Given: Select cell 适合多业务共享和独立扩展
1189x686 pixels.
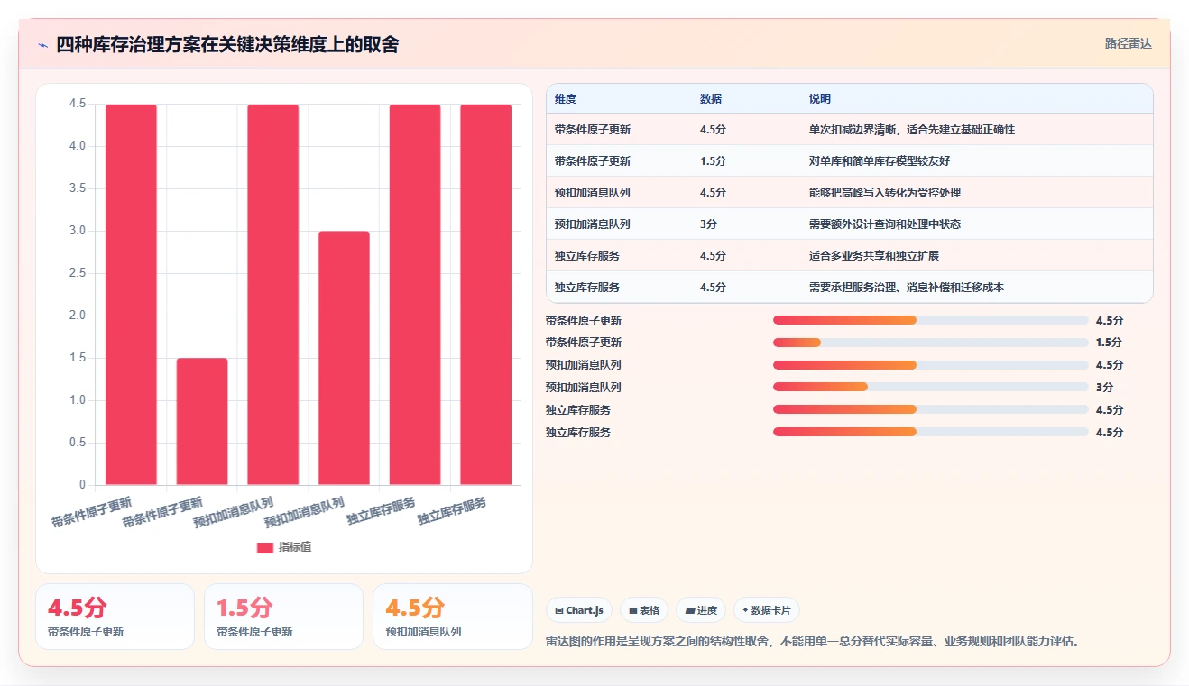Looking at the screenshot, I should (x=874, y=256).
